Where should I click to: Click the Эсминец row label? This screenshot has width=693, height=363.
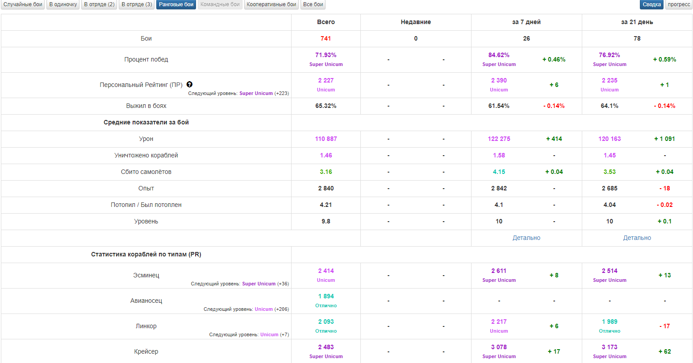click(146, 275)
